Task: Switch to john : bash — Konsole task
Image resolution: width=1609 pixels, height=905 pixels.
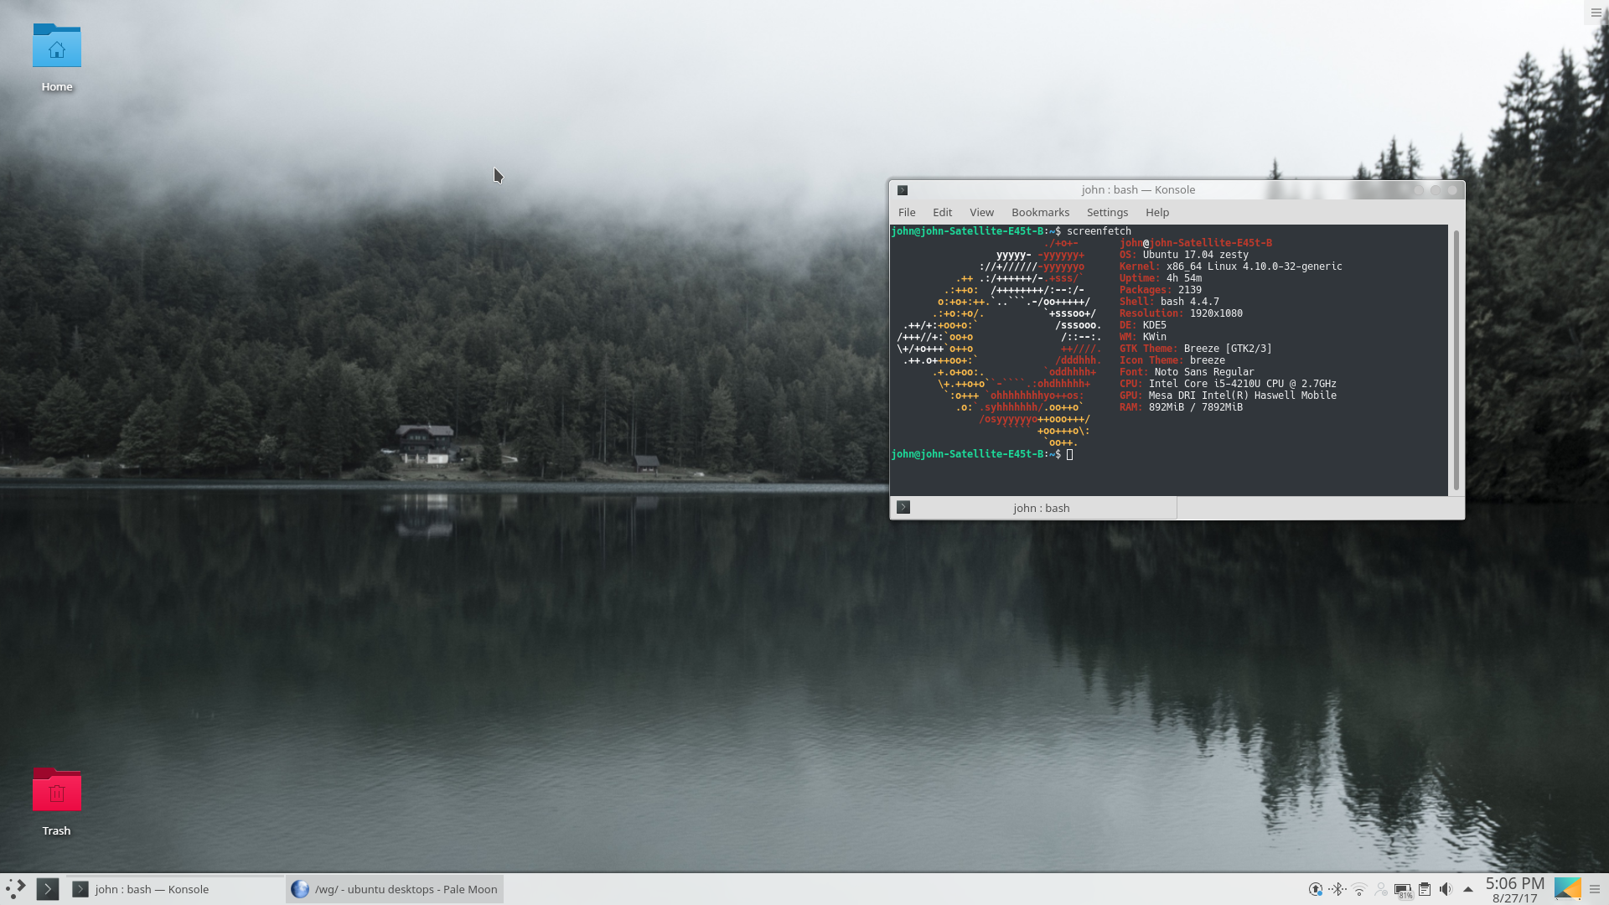Action: tap(175, 889)
